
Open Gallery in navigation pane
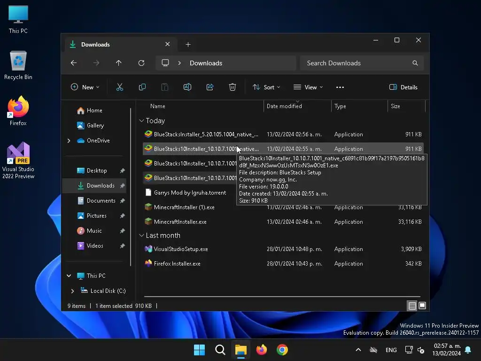click(x=95, y=126)
